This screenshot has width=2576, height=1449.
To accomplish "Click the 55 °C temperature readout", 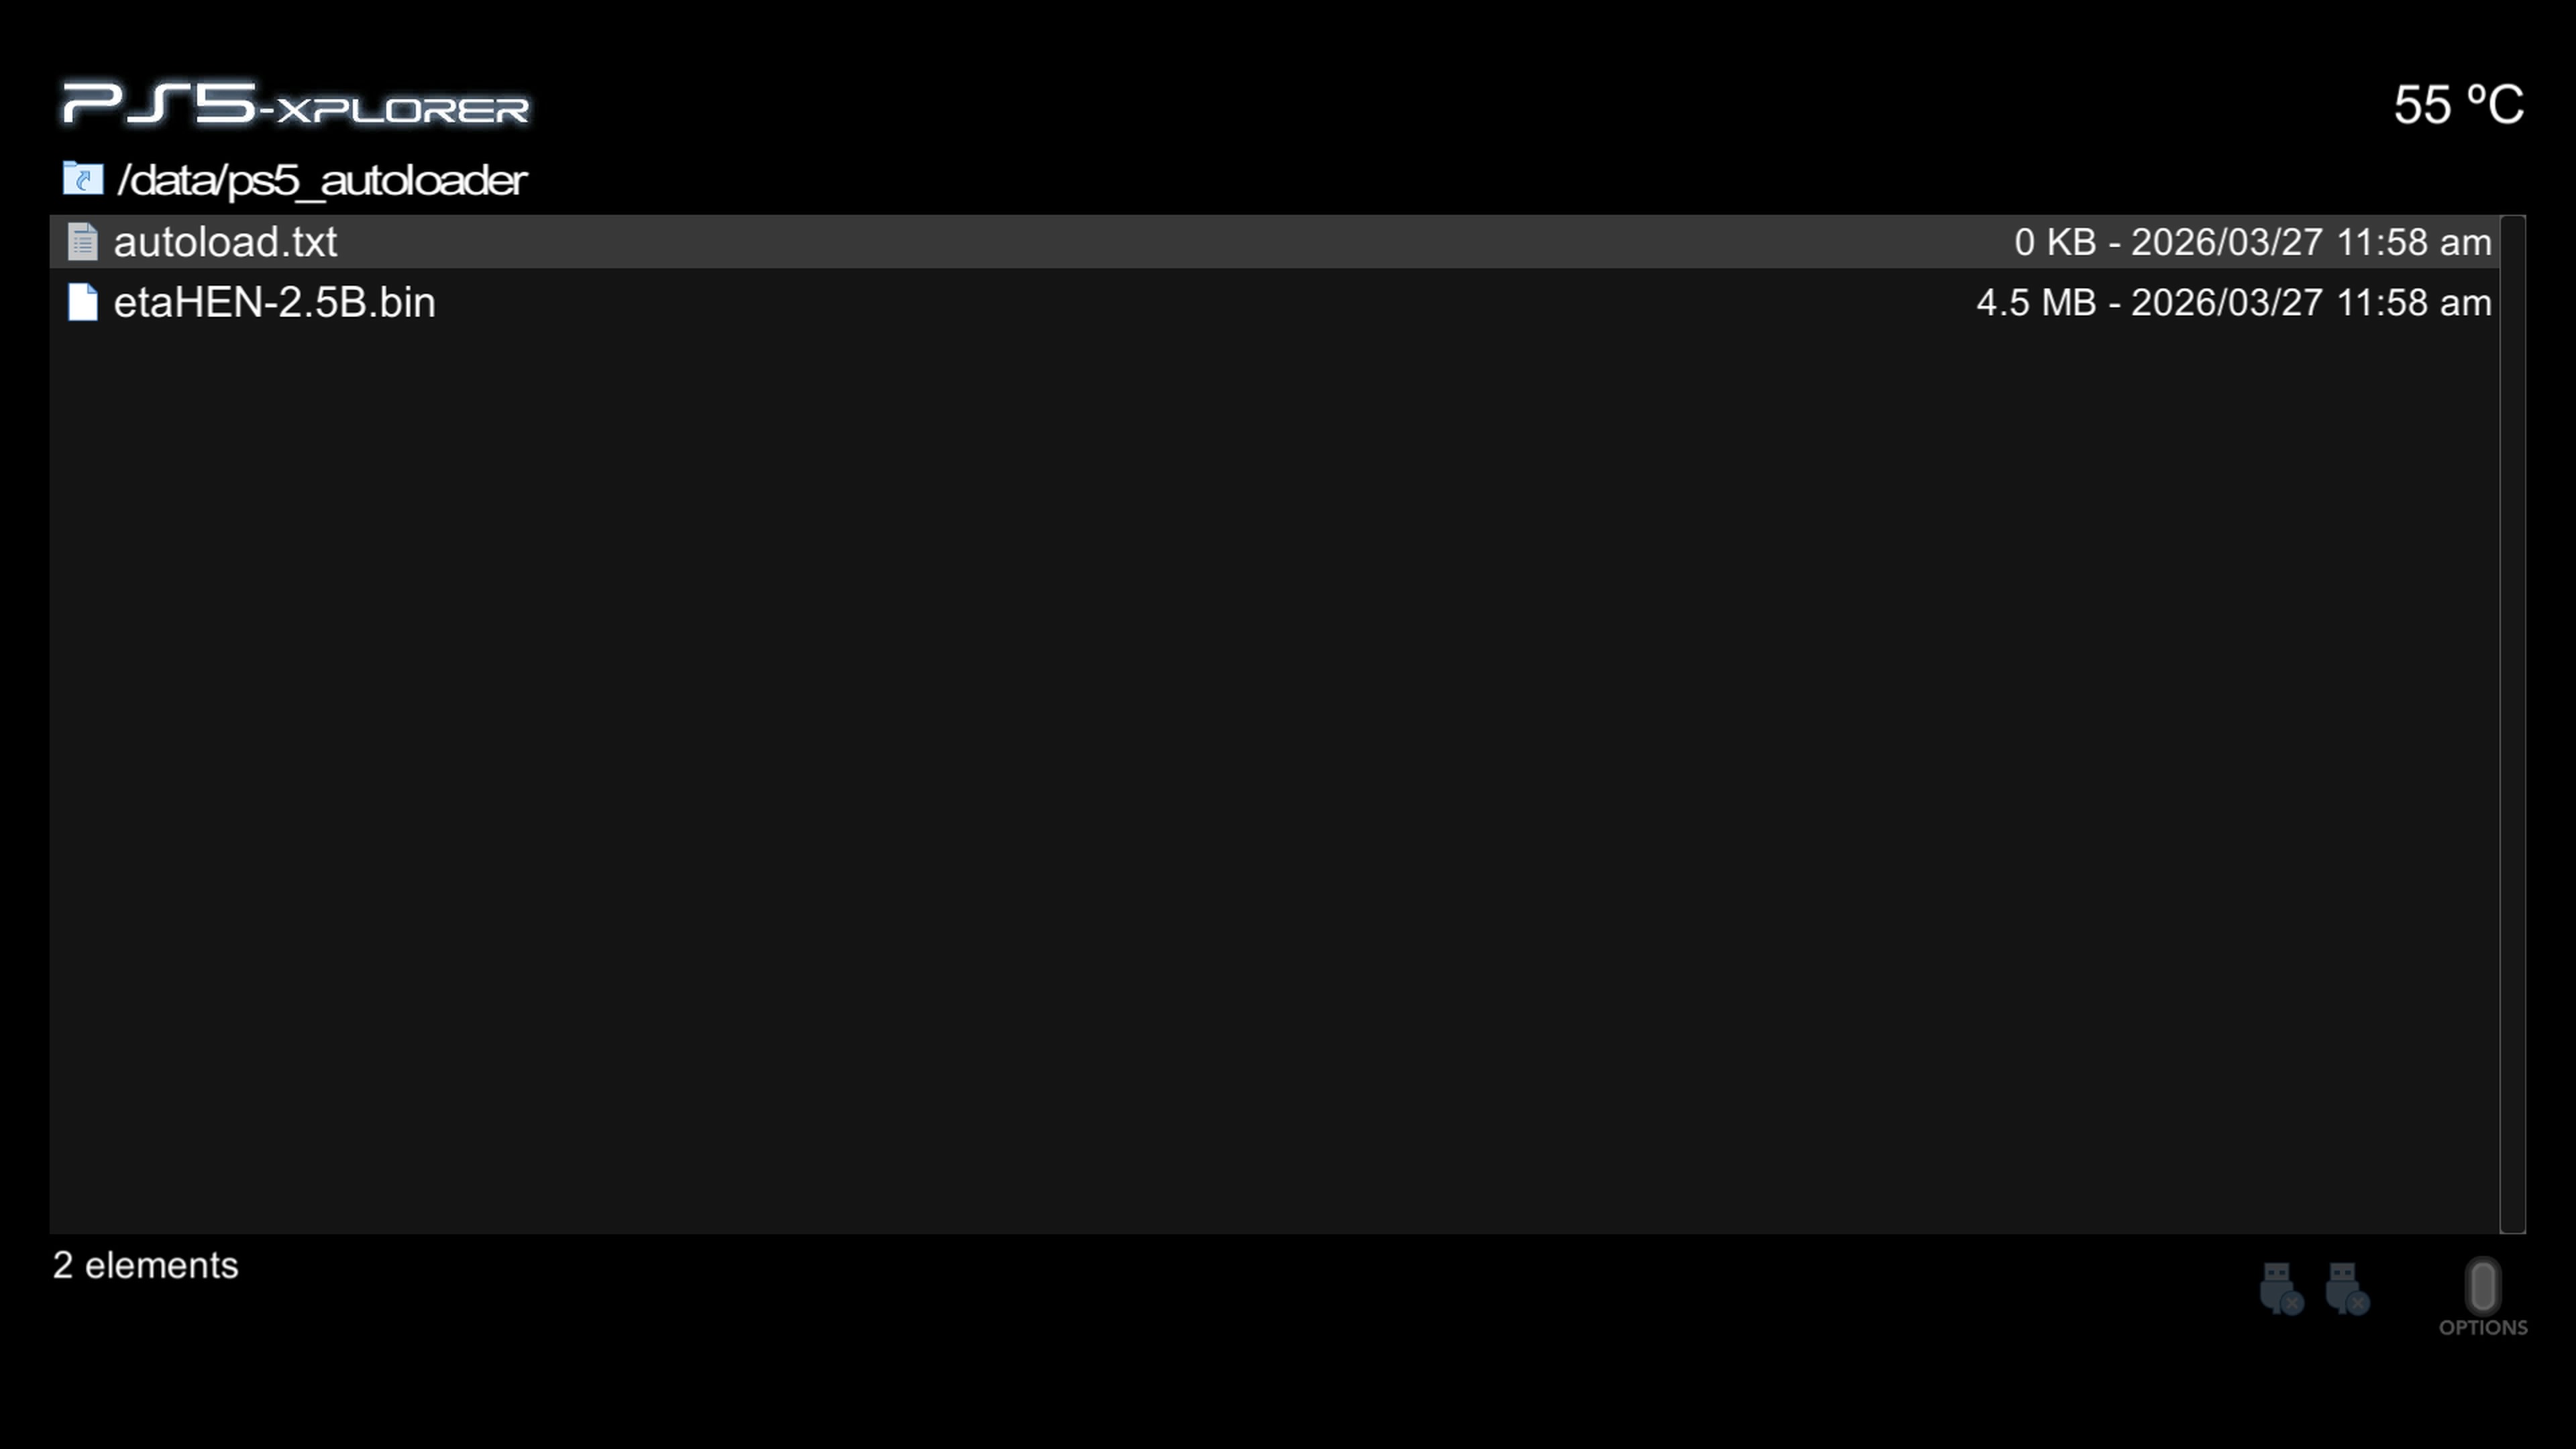I will point(2458,105).
